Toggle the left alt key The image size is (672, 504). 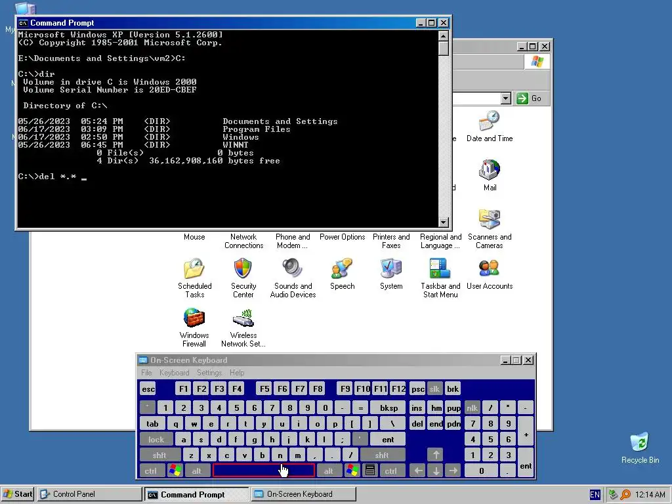point(197,471)
